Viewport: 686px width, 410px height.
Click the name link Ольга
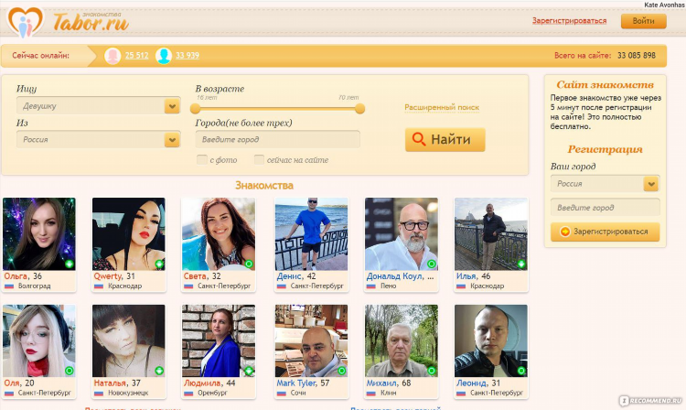[x=16, y=276]
